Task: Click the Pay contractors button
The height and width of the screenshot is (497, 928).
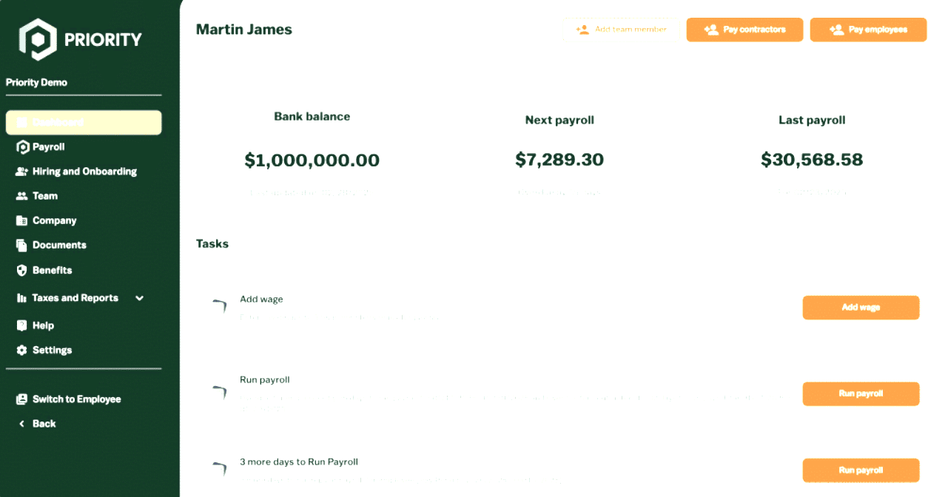Action: (x=744, y=30)
